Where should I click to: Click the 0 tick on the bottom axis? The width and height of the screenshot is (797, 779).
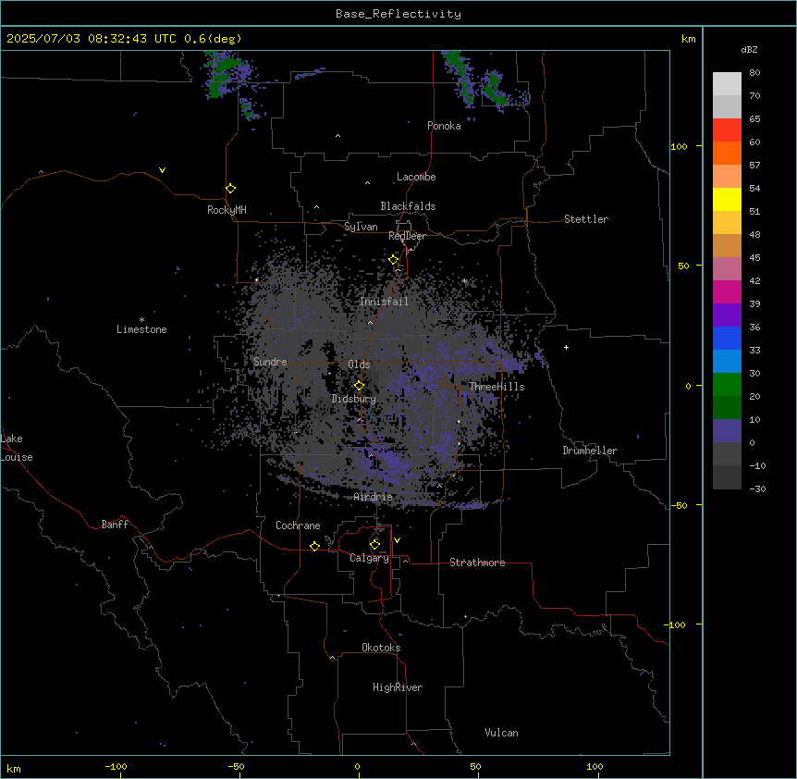click(x=357, y=767)
